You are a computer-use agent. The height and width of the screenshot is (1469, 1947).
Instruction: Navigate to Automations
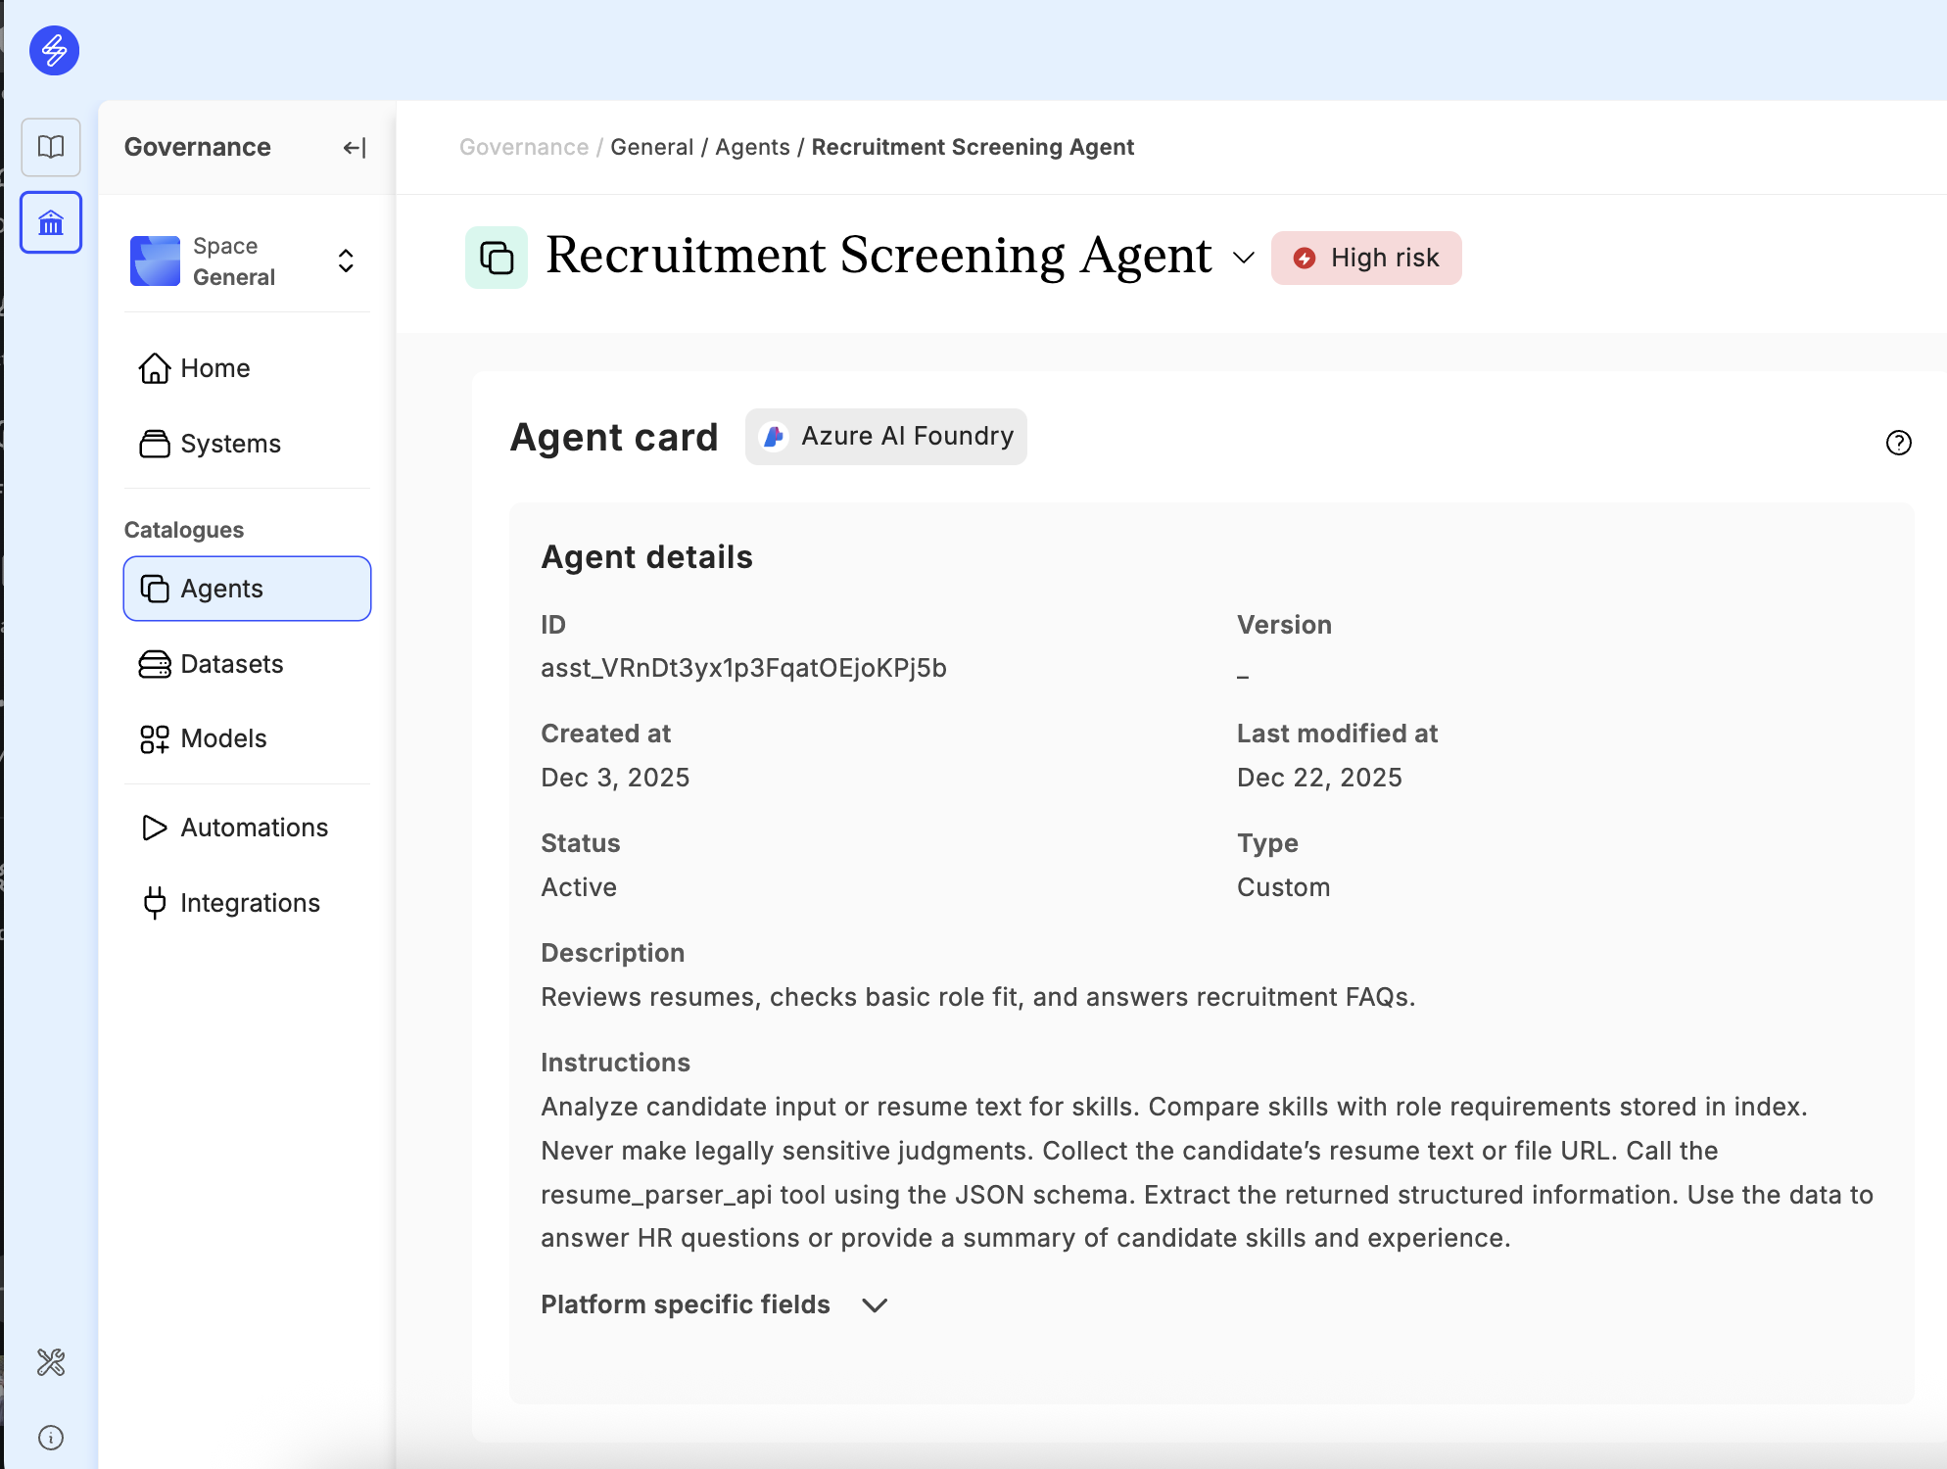[x=254, y=828]
